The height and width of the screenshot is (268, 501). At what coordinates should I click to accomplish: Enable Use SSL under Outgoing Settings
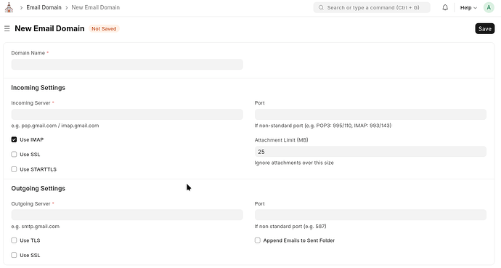14,255
